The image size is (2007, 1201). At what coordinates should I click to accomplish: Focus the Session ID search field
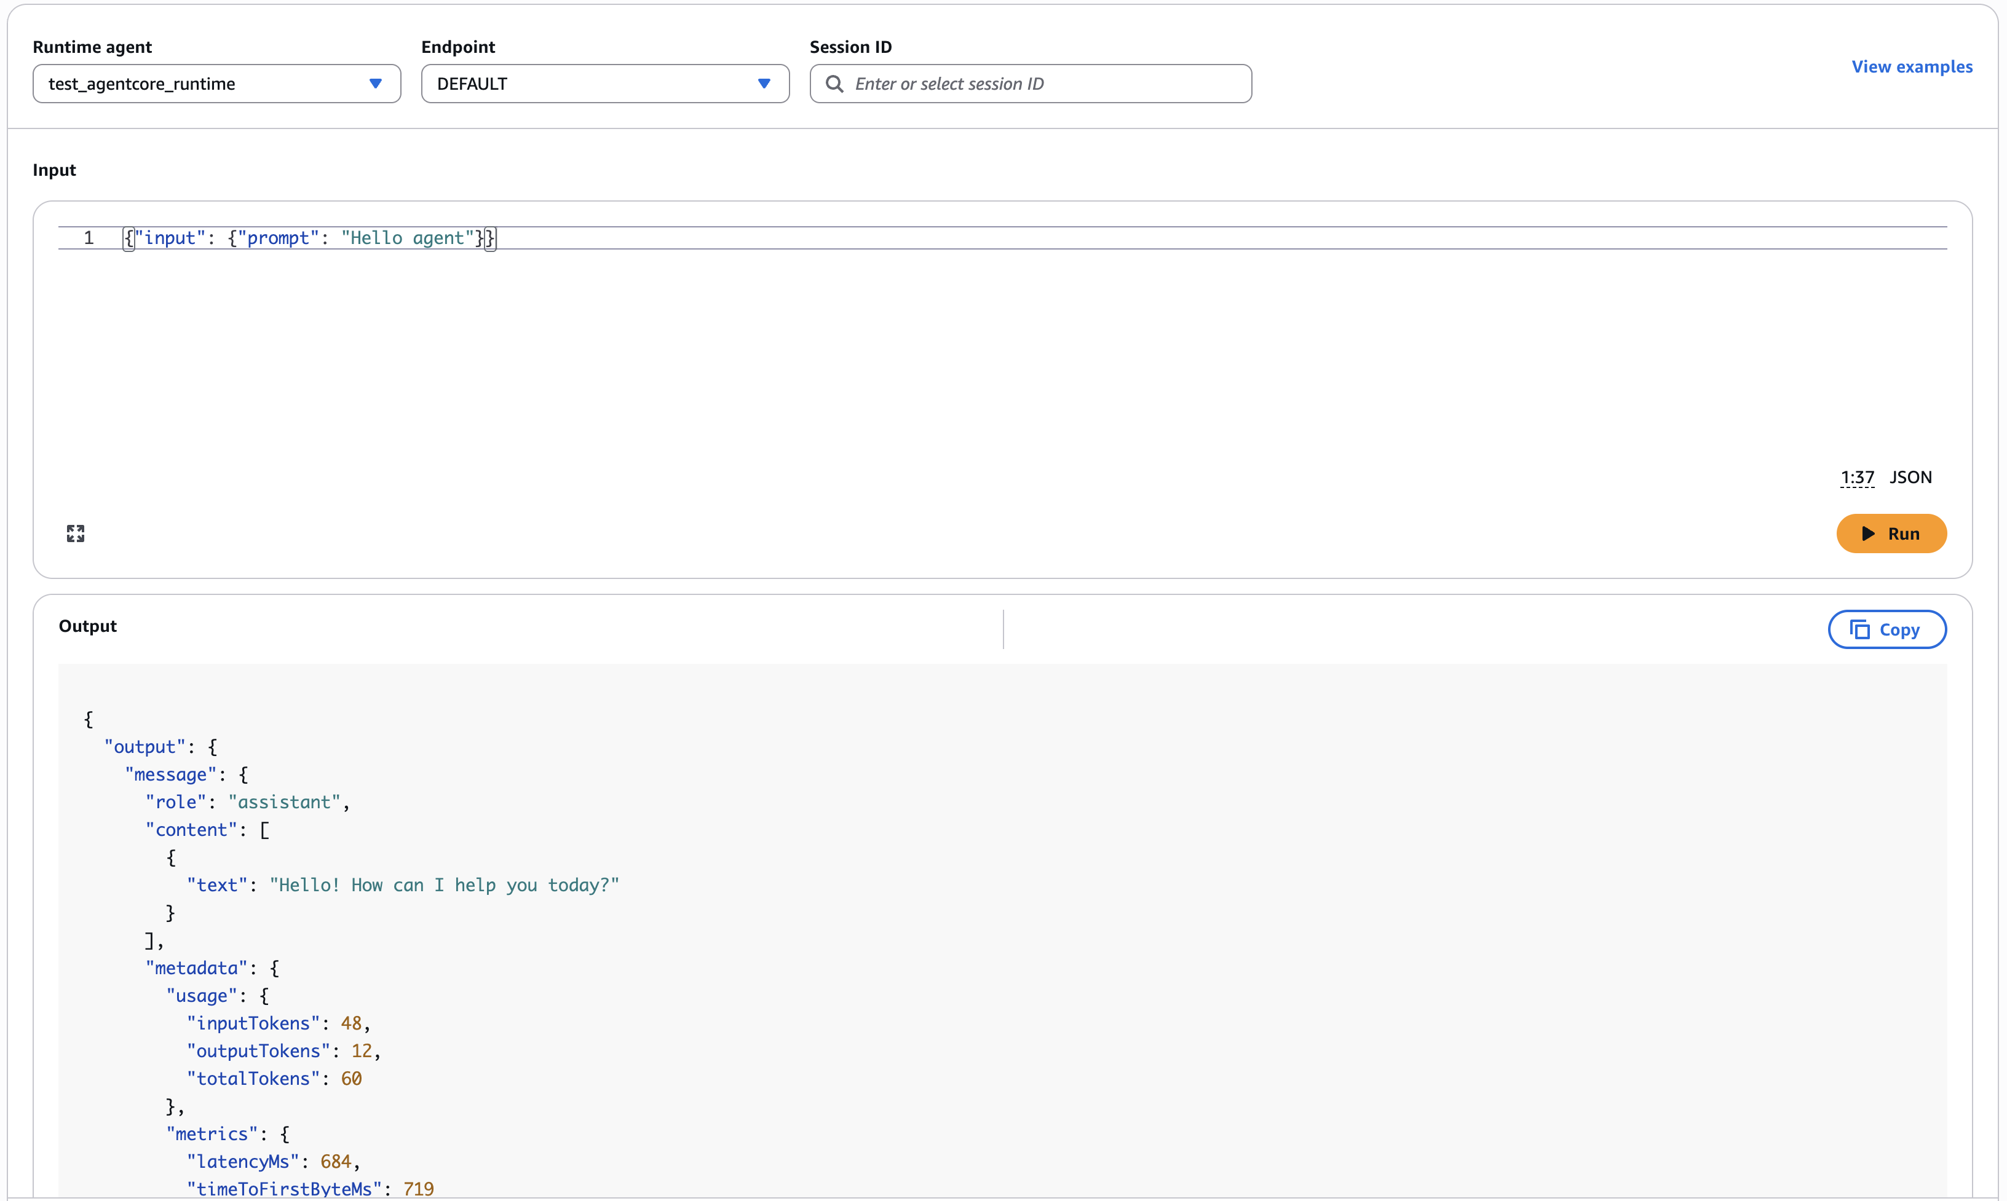click(1031, 84)
